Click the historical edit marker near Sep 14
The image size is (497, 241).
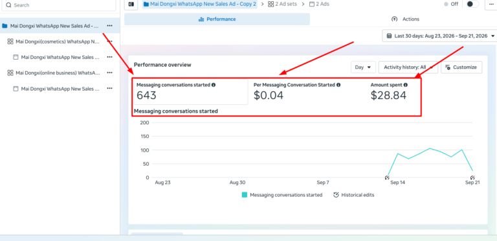pos(388,178)
